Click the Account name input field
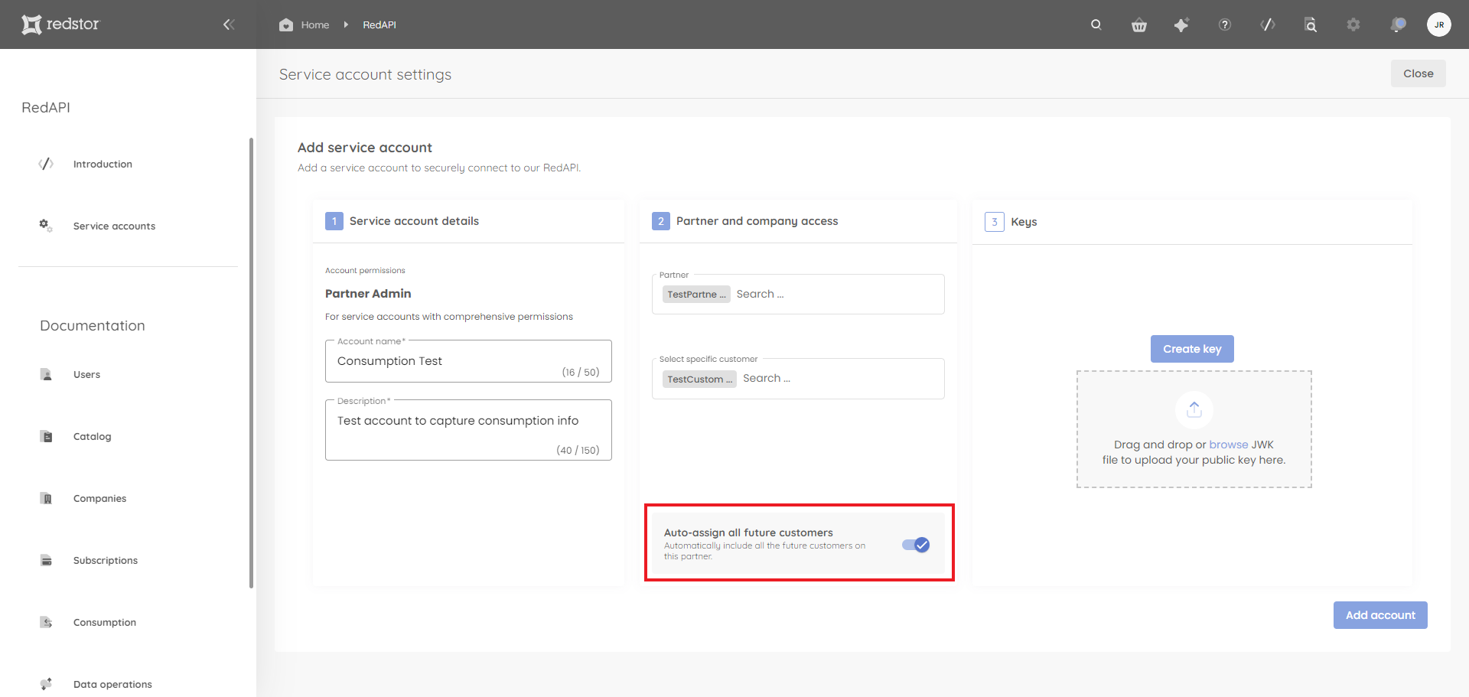The image size is (1469, 697). point(468,361)
